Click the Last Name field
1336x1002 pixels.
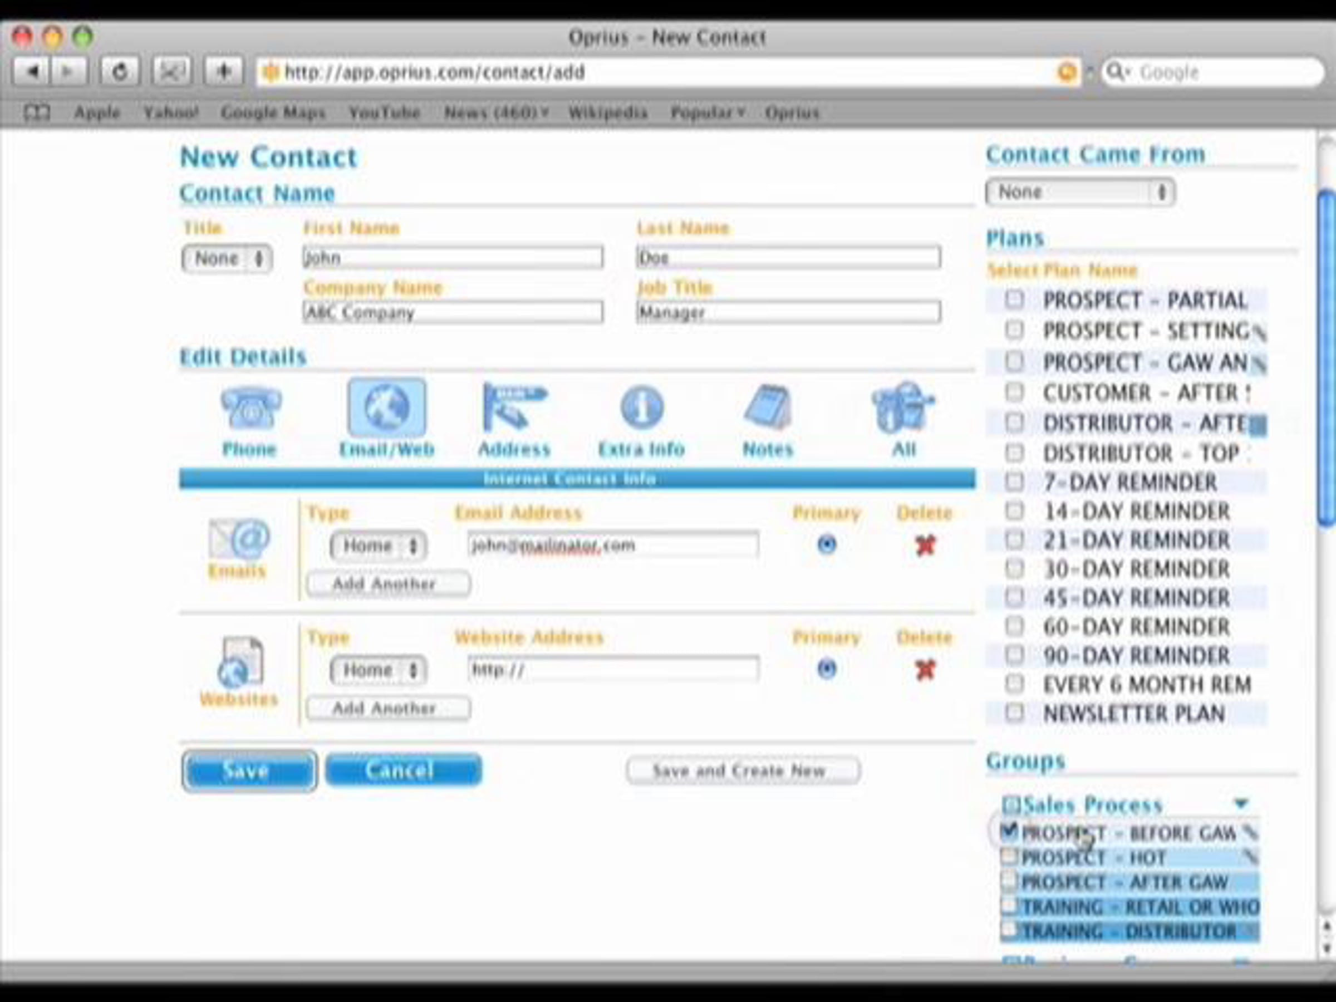[788, 257]
